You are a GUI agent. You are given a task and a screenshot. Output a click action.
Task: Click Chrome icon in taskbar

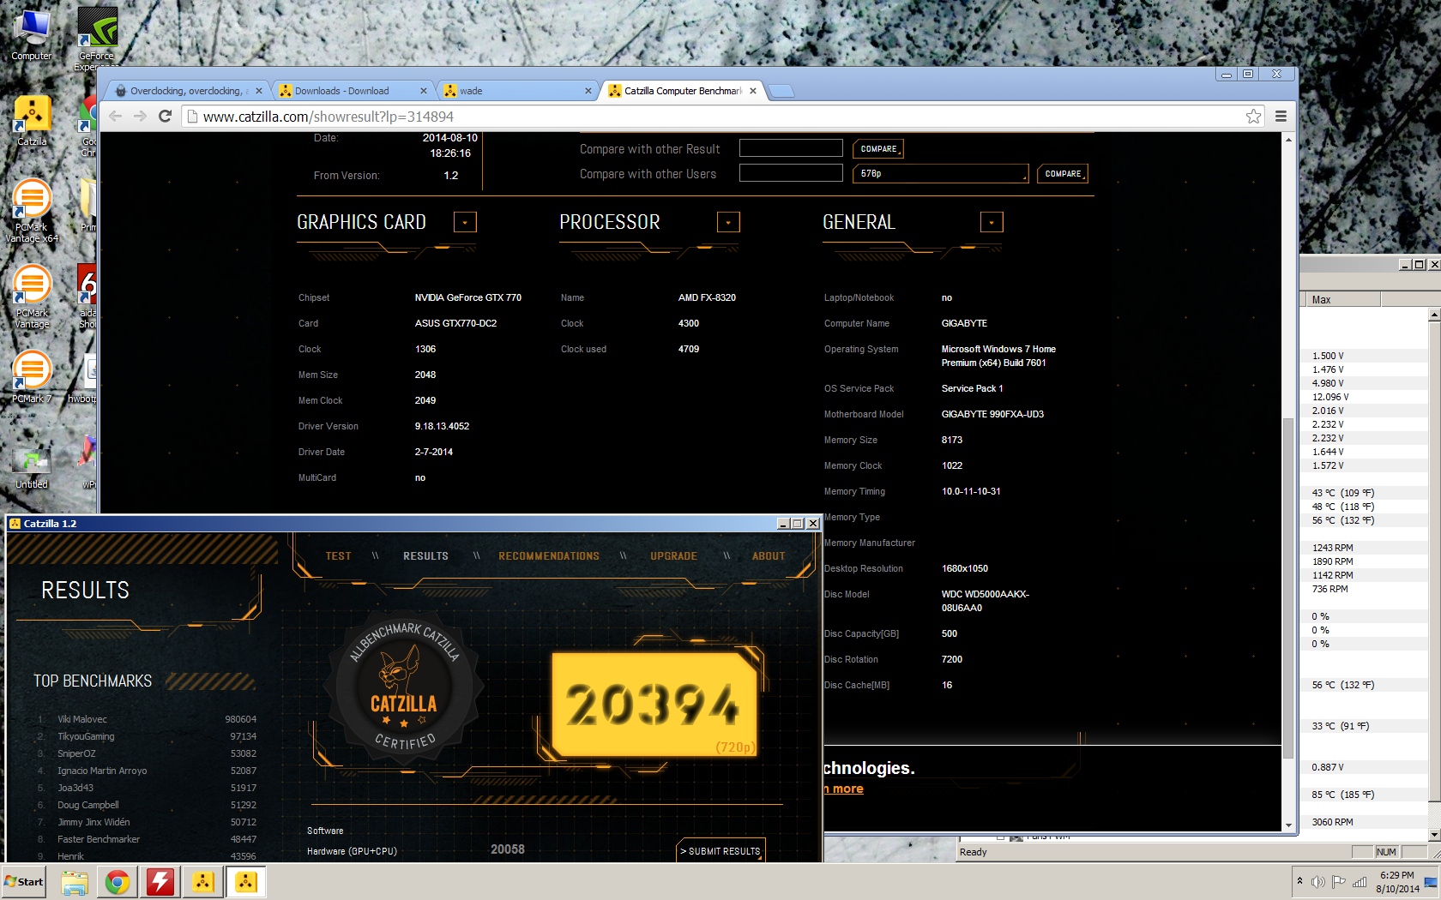(118, 882)
